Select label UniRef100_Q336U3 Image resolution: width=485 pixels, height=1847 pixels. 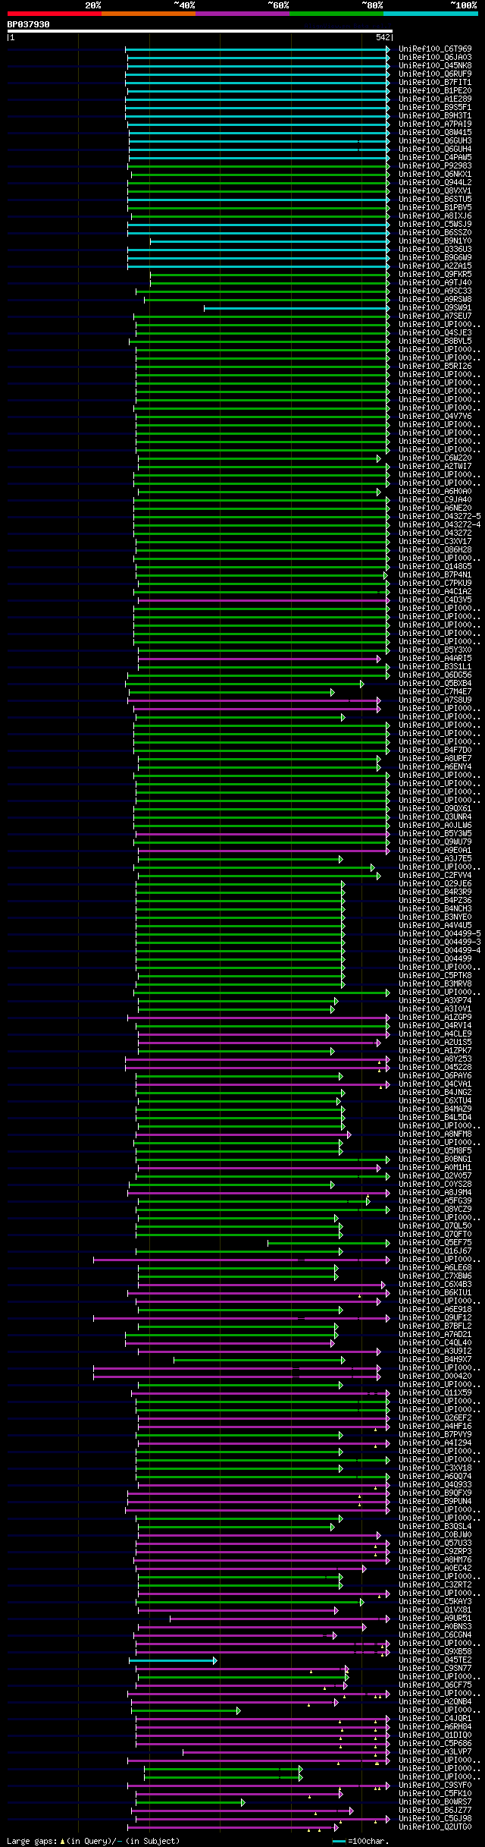[x=435, y=250]
